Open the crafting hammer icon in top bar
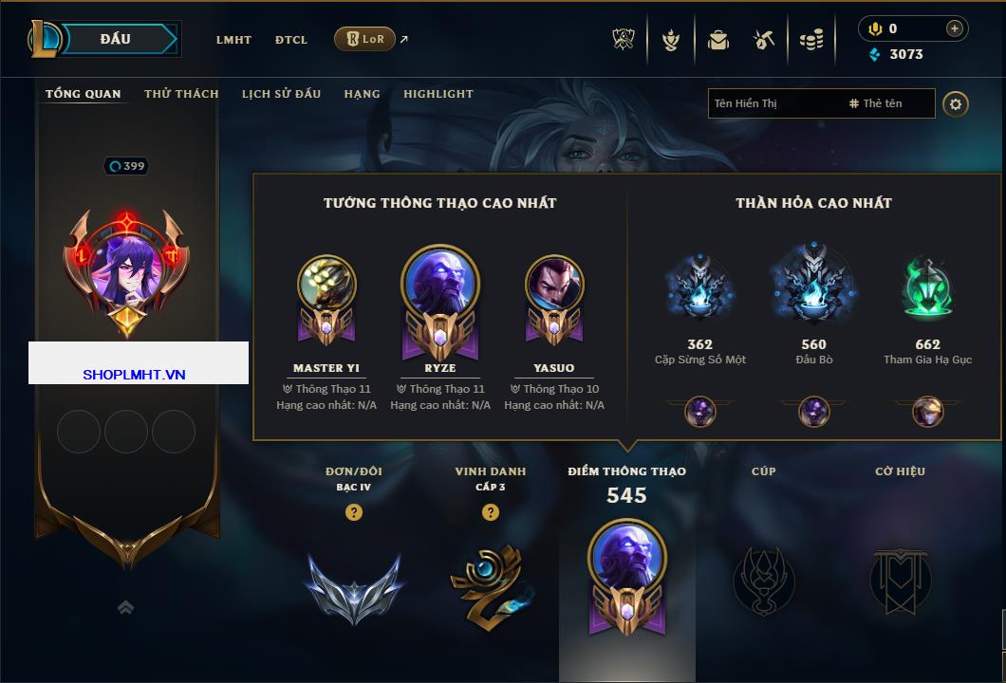1006x683 pixels. 763,41
